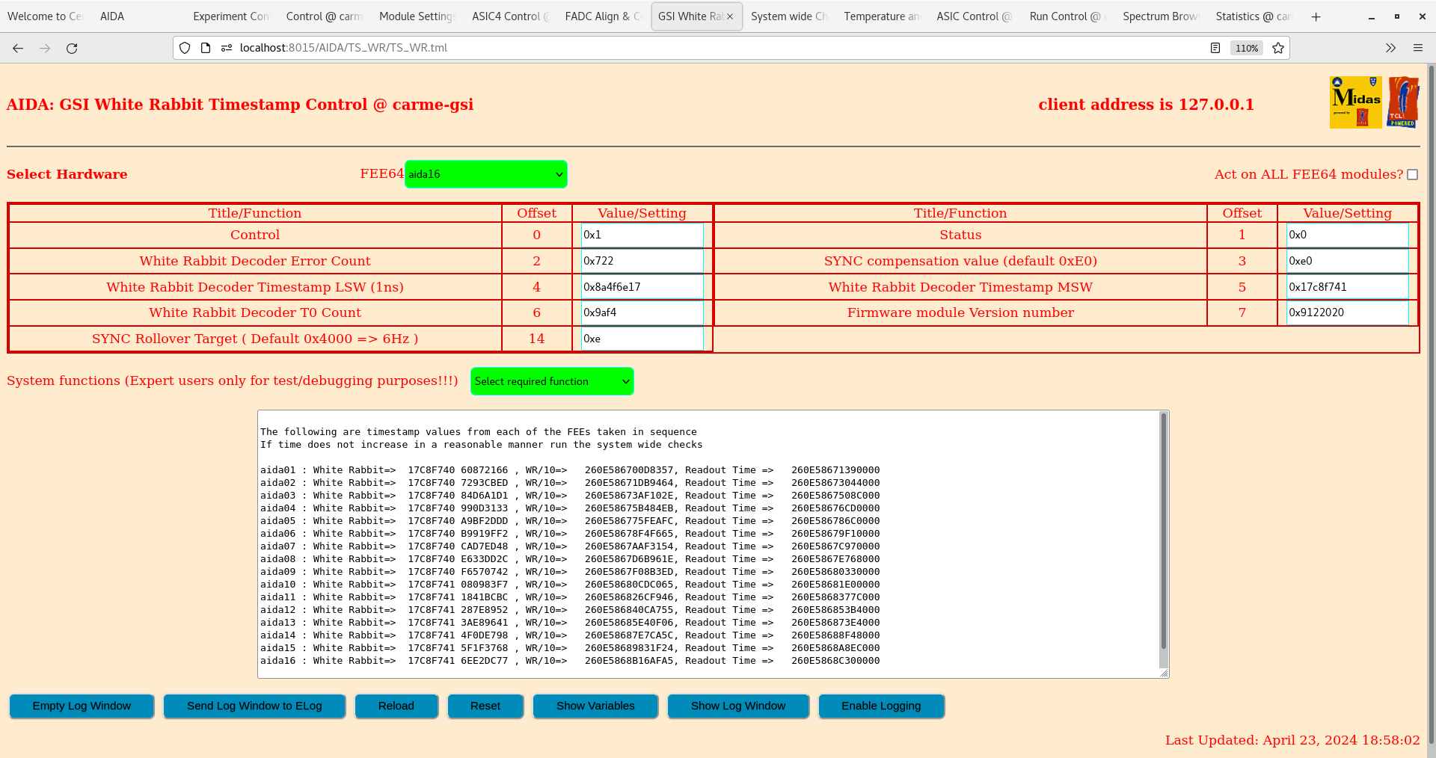Expand the overflow chevron in the toolbar
The image size is (1436, 758).
(x=1390, y=48)
